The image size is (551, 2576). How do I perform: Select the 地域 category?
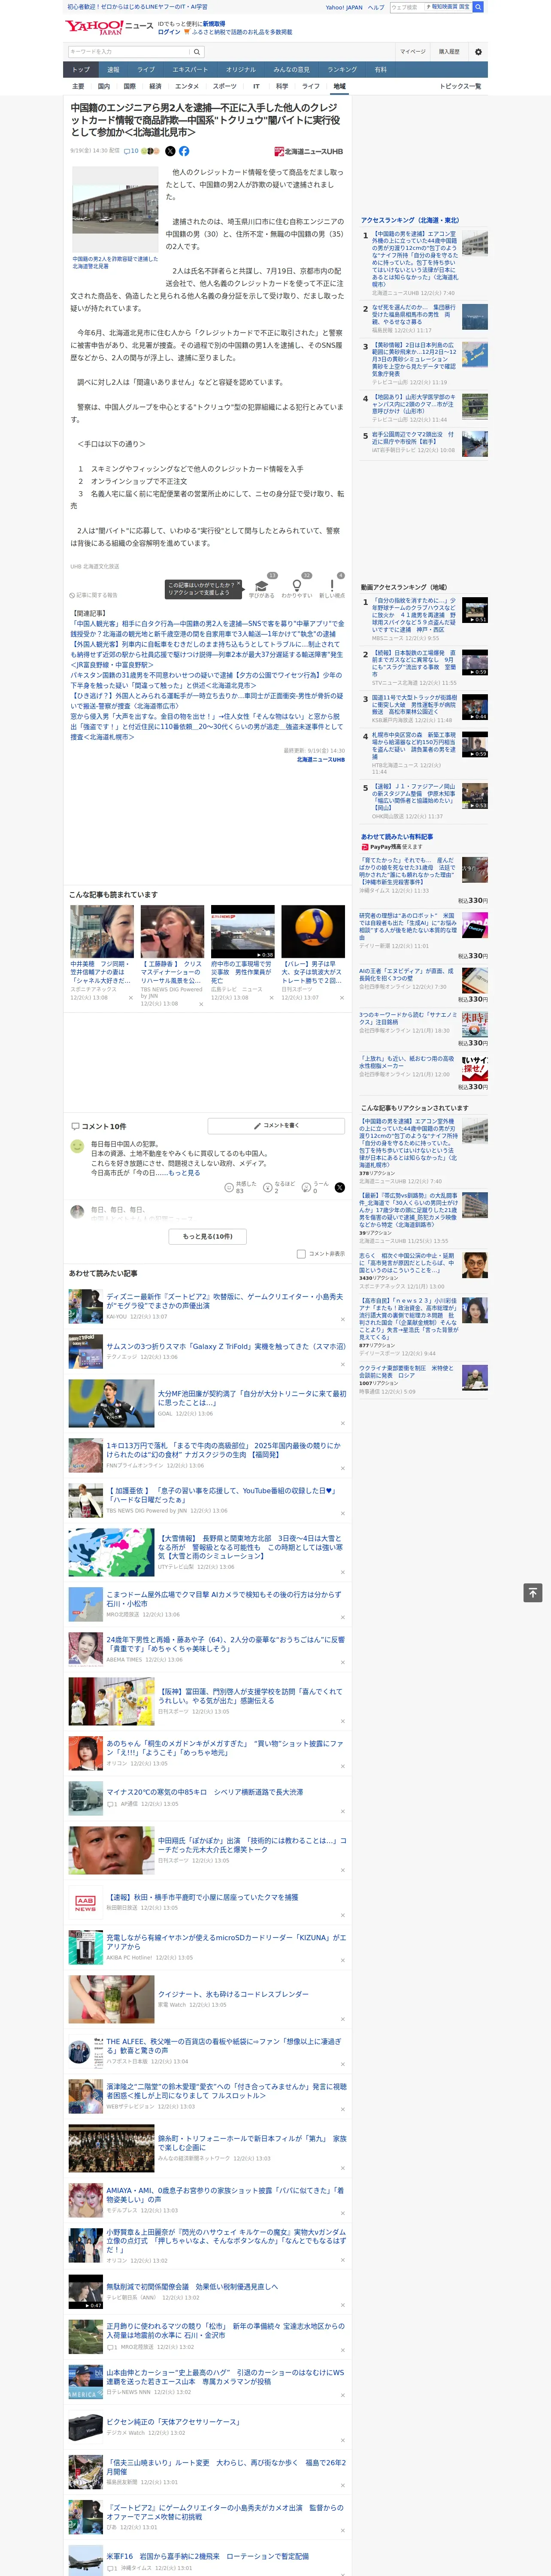(x=339, y=87)
